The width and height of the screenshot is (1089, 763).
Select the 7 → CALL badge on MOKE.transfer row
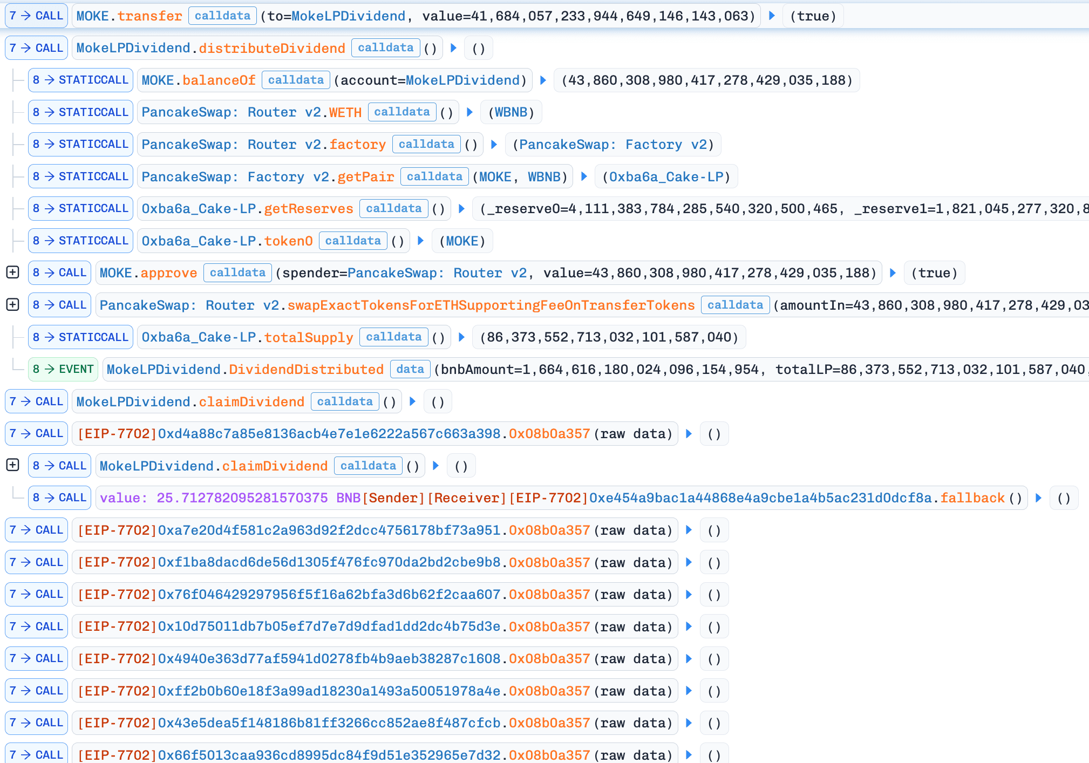pos(36,16)
